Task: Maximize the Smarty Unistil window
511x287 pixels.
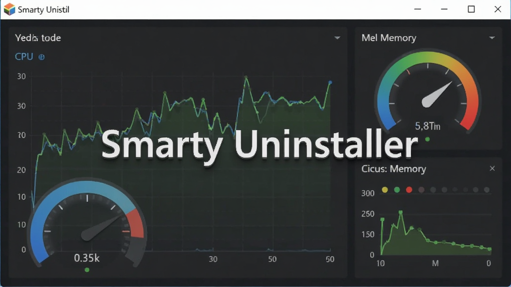Action: pos(471,9)
